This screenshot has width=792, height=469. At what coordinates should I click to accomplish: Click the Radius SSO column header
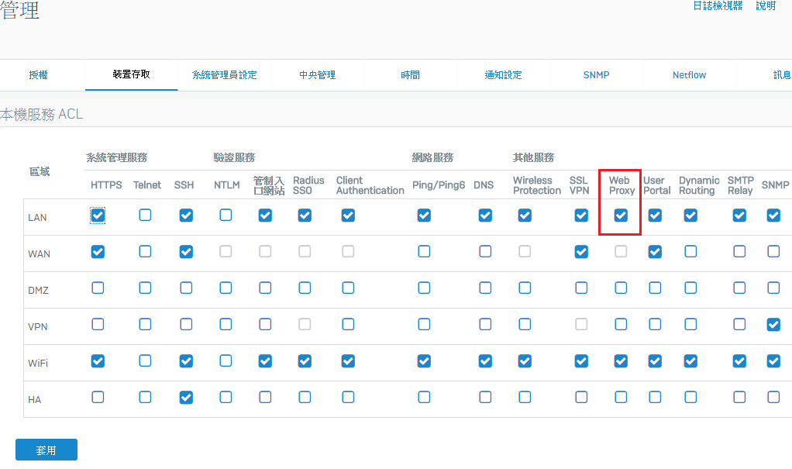click(x=308, y=185)
